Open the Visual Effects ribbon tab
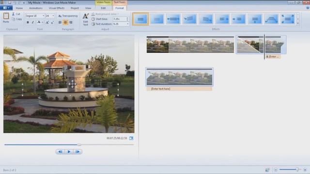This screenshot has height=174, width=310. (57, 8)
